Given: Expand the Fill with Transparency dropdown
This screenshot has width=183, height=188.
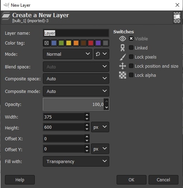Looking at the screenshot, I should click(x=76, y=161).
